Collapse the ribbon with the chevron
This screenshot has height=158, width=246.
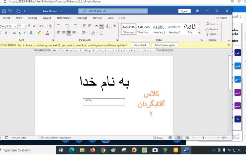229,40
